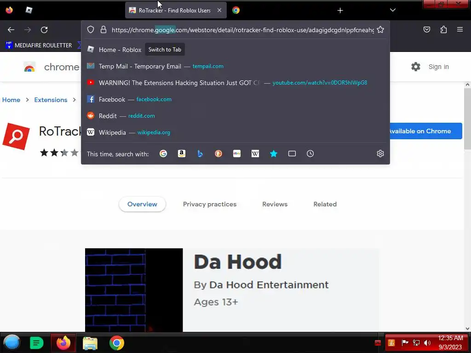Screen dimensions: 471x353
Task: Search this time with Wikipedia
Action: coord(255,154)
